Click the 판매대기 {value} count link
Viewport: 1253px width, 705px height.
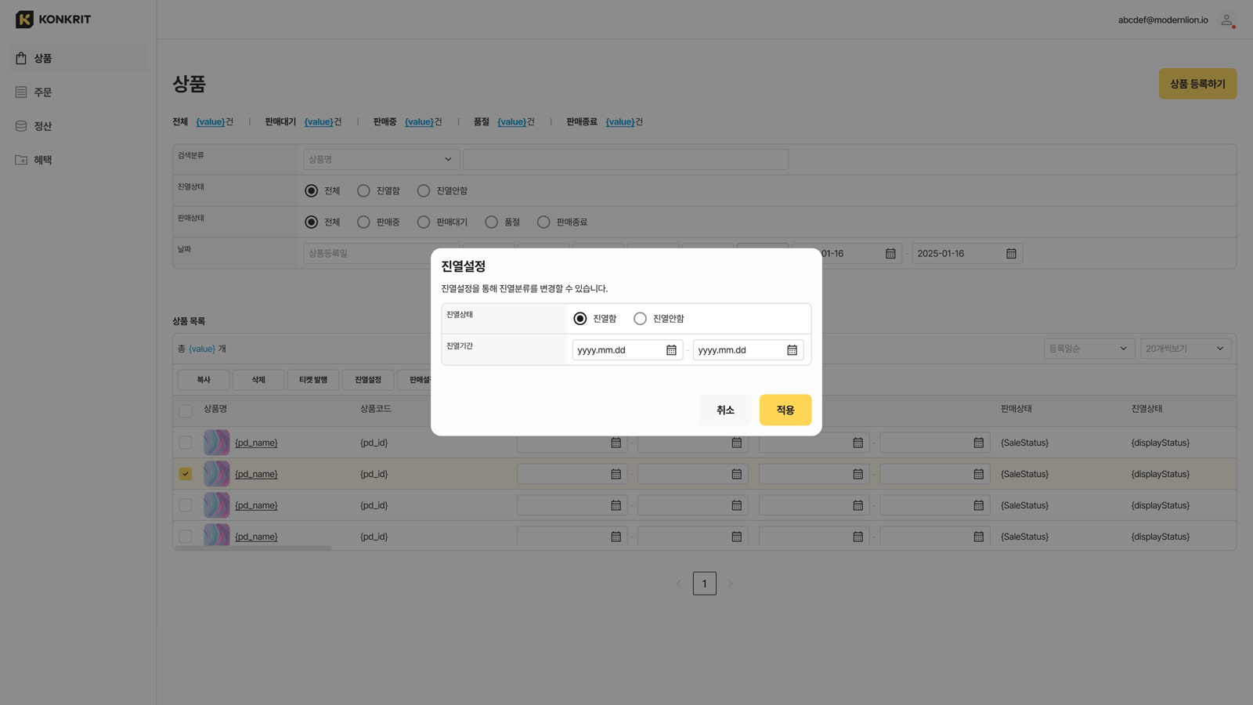[x=318, y=122]
